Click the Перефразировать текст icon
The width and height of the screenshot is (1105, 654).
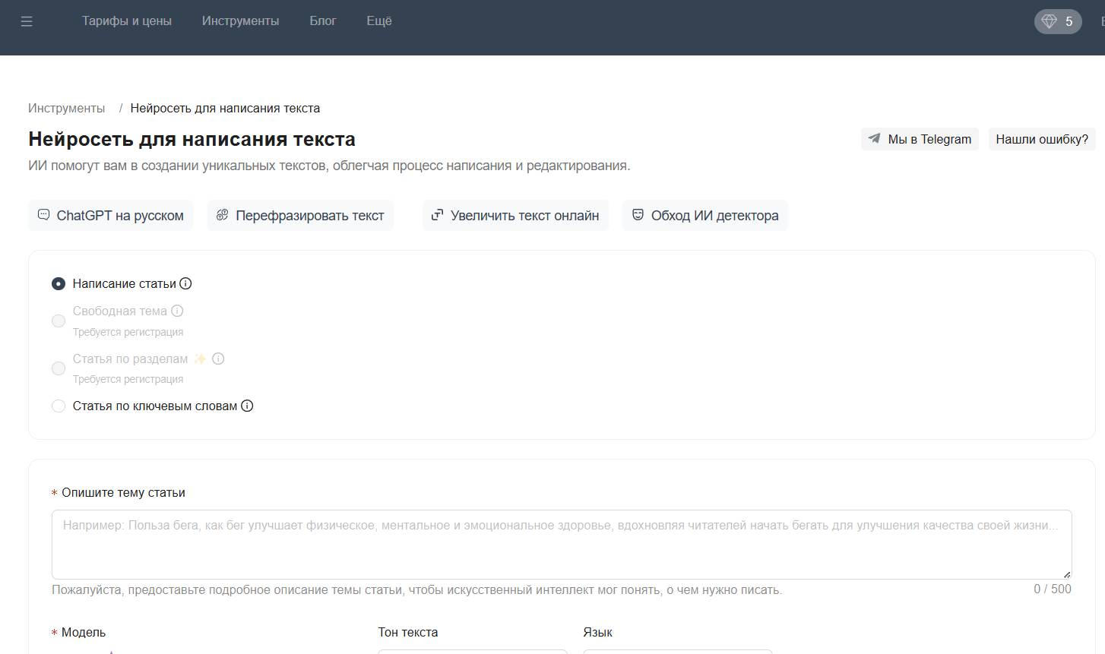pos(222,215)
